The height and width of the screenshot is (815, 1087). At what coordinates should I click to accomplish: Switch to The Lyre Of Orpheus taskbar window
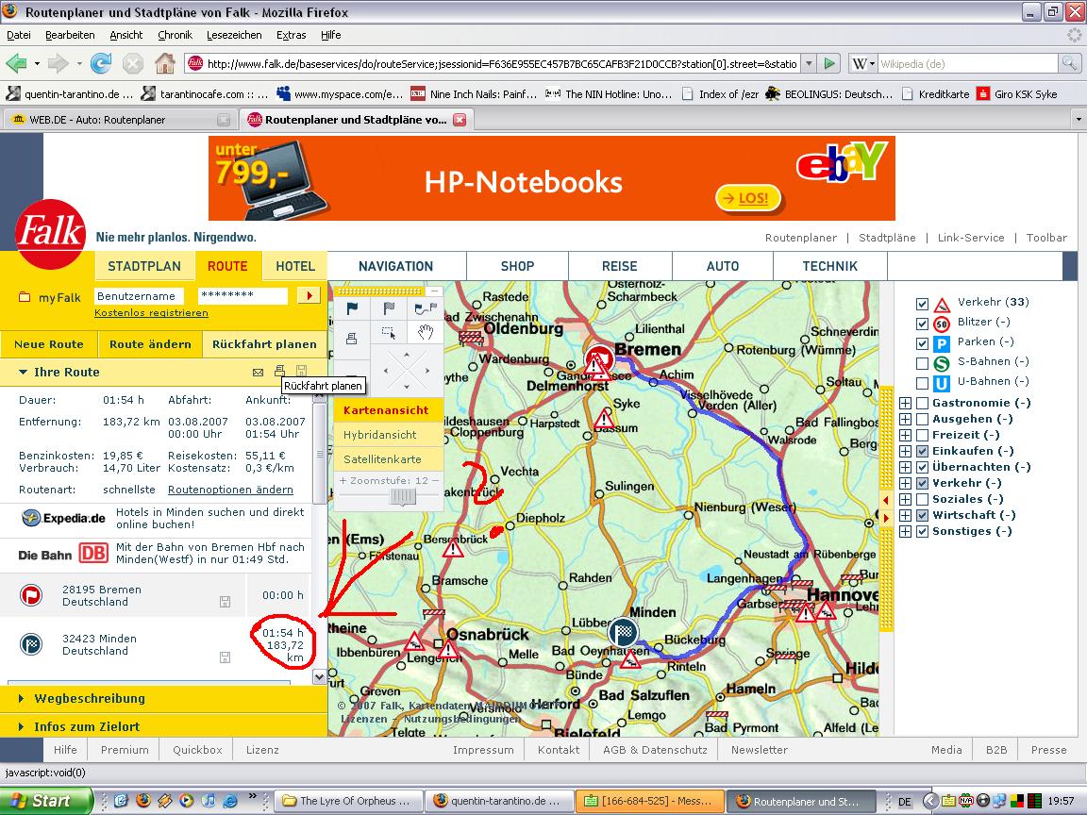[349, 801]
